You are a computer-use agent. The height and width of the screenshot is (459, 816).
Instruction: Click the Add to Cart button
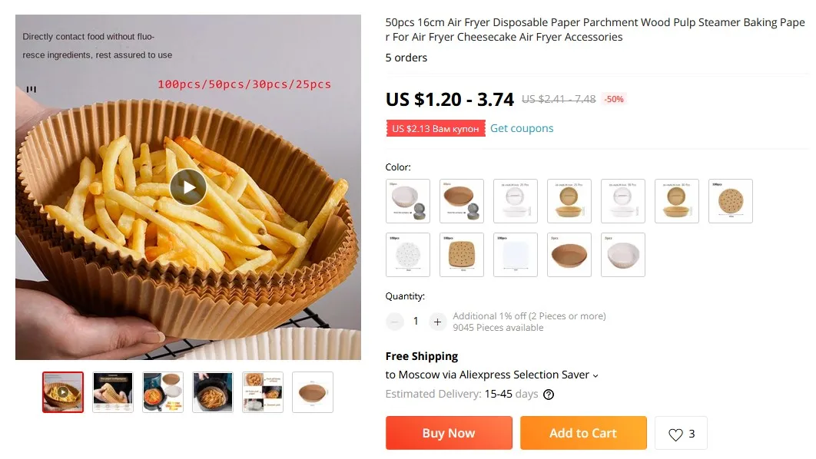pyautogui.click(x=583, y=433)
